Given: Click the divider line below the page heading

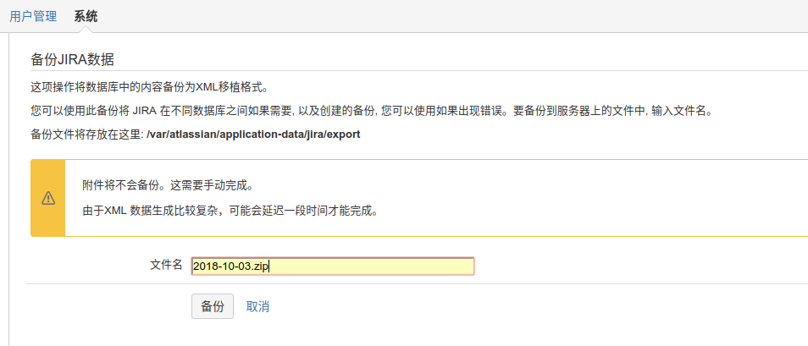Looking at the screenshot, I should point(423,71).
